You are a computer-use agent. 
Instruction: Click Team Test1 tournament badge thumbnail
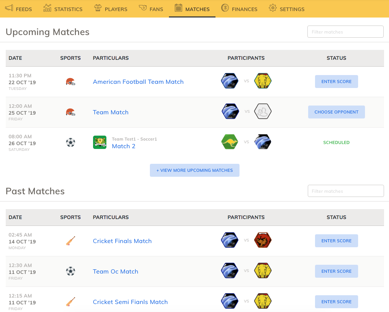100,142
